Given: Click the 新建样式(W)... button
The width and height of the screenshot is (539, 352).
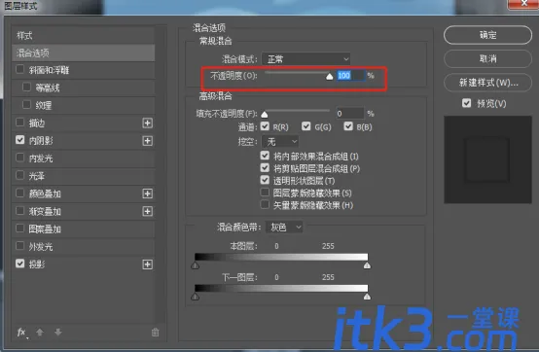Looking at the screenshot, I should pos(487,83).
